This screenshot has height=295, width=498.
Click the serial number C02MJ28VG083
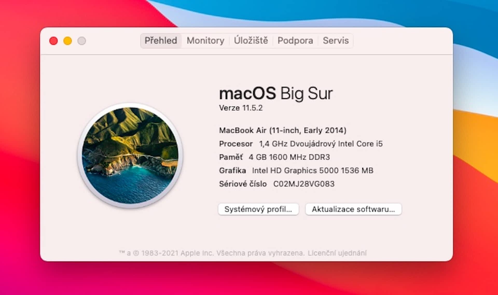(x=304, y=184)
